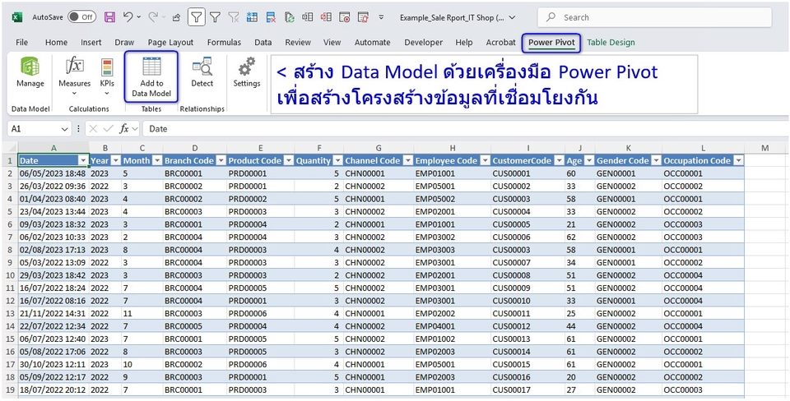Click the table icon with the red X
The image size is (790, 401).
click(271, 17)
